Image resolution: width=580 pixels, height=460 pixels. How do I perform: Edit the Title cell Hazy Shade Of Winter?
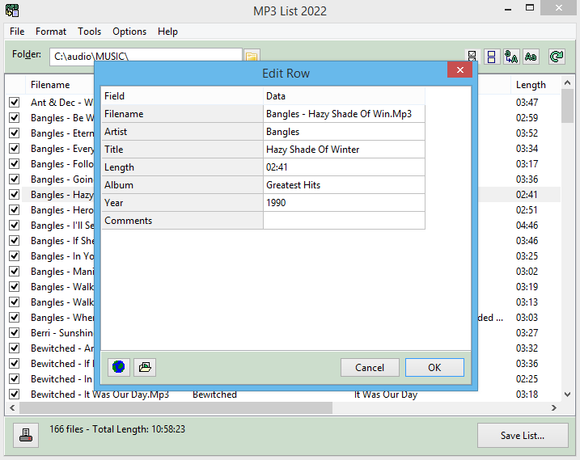coord(344,150)
